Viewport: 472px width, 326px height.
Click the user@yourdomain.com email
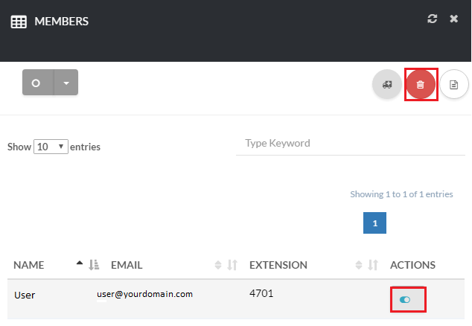[145, 294]
